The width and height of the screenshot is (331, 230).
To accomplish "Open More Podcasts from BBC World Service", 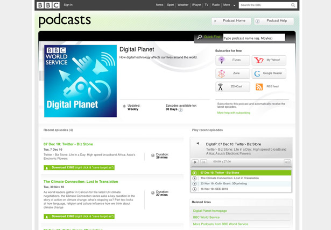I will pos(221,224).
